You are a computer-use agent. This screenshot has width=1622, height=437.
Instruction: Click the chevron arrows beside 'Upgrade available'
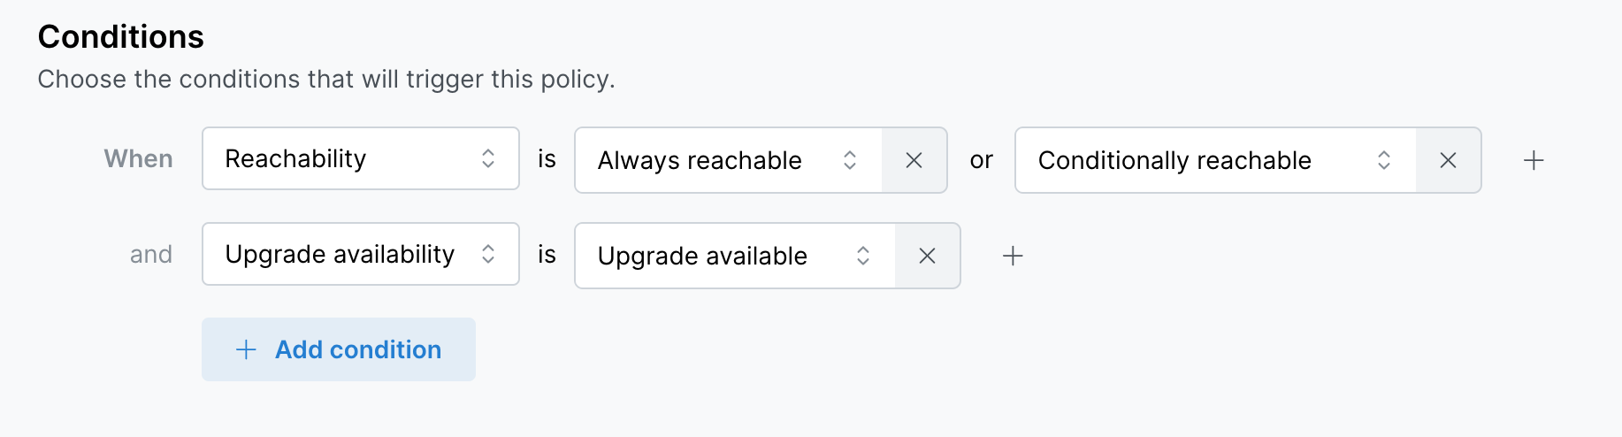coord(863,256)
